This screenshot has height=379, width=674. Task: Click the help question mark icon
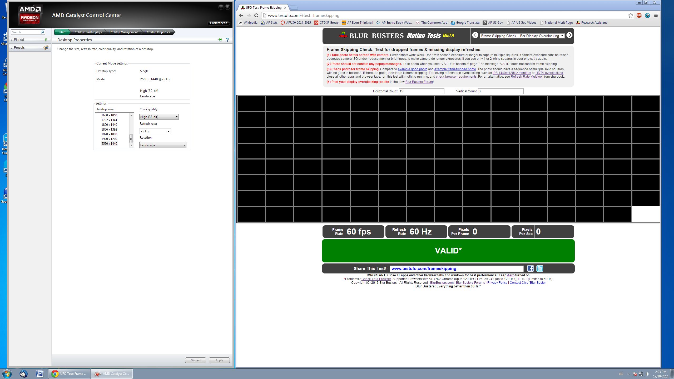click(227, 40)
